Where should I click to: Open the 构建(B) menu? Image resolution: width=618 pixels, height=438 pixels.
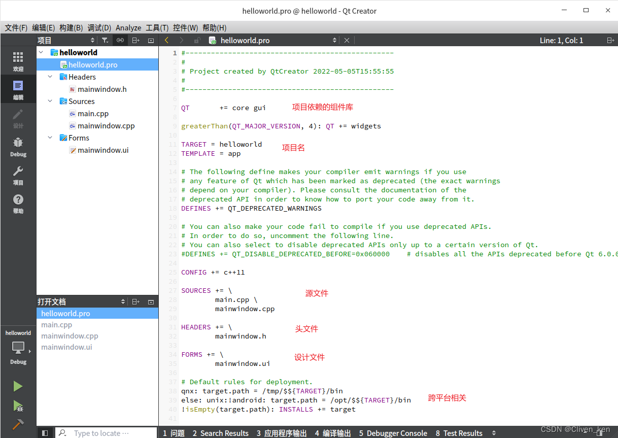[71, 28]
